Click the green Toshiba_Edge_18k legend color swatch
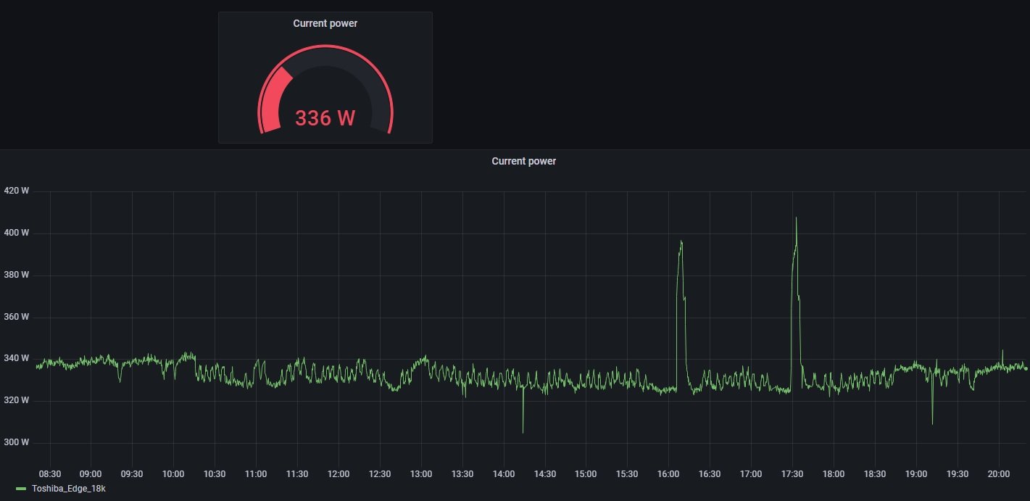1030x501 pixels. point(21,489)
